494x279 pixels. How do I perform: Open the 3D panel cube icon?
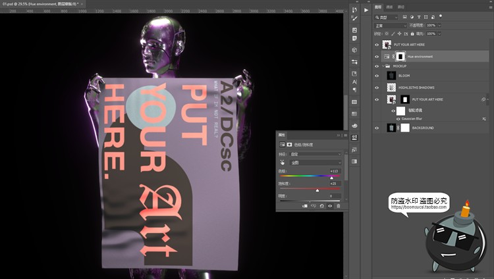[x=354, y=50]
